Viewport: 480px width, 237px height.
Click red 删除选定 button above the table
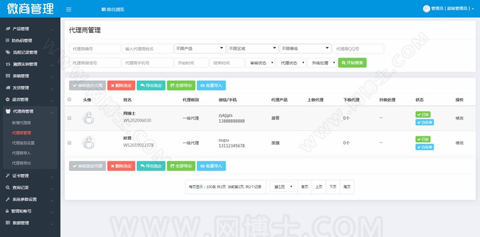121,85
